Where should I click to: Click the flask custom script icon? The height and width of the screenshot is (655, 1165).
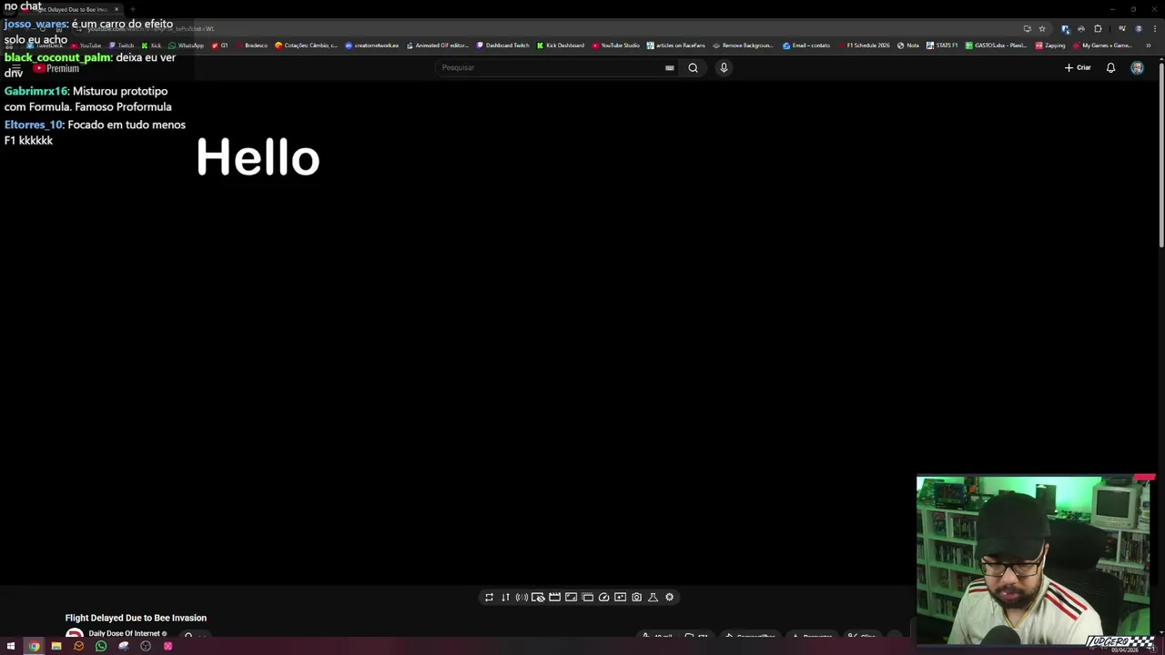click(x=653, y=597)
